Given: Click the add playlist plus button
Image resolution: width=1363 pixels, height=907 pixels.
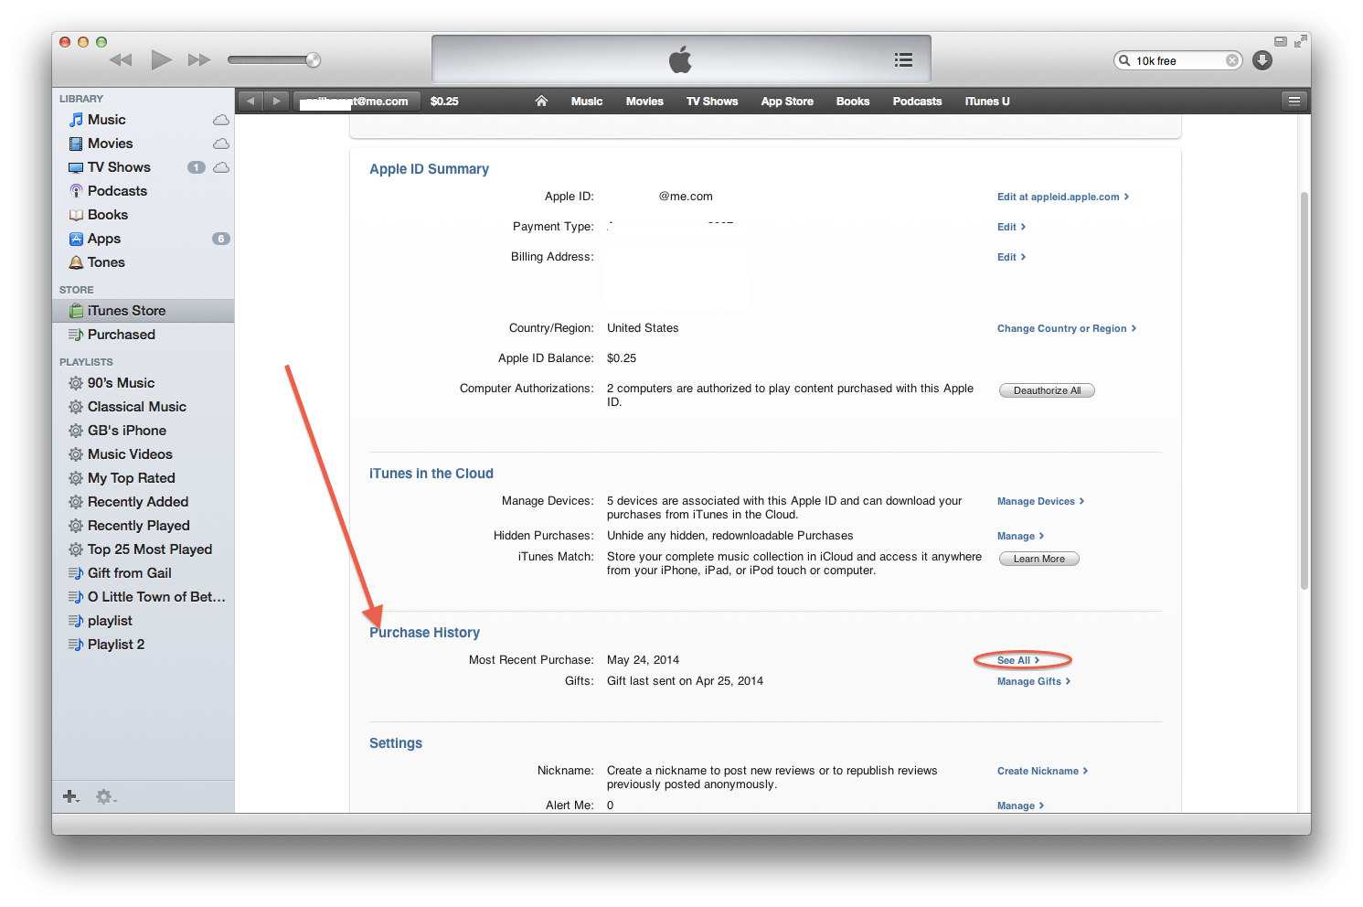Looking at the screenshot, I should pos(71,796).
